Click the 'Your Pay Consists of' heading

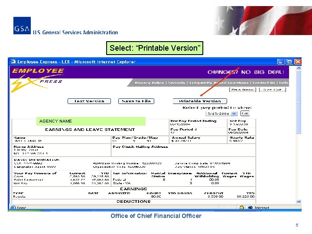(x=35, y=173)
